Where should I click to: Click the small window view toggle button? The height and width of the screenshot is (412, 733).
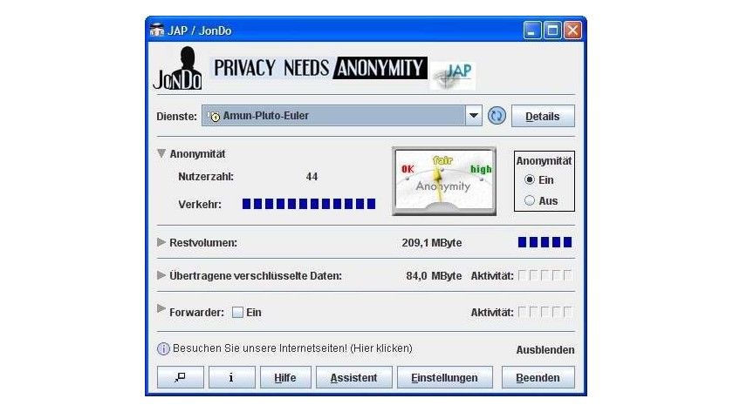pyautogui.click(x=181, y=377)
